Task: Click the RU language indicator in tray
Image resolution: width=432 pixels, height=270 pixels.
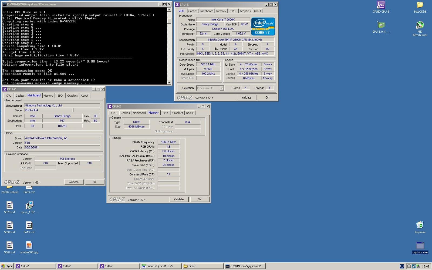Action: (402, 266)
